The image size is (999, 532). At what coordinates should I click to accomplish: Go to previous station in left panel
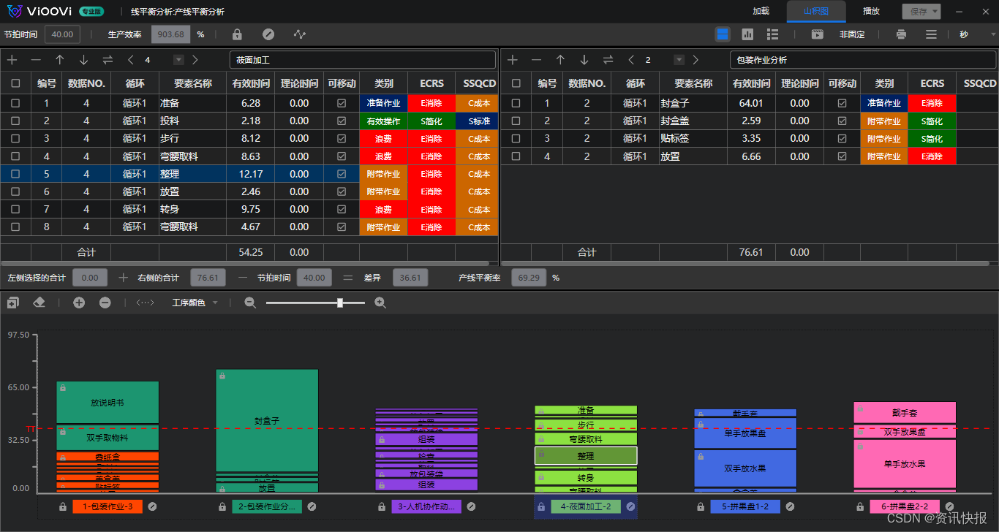click(x=131, y=60)
